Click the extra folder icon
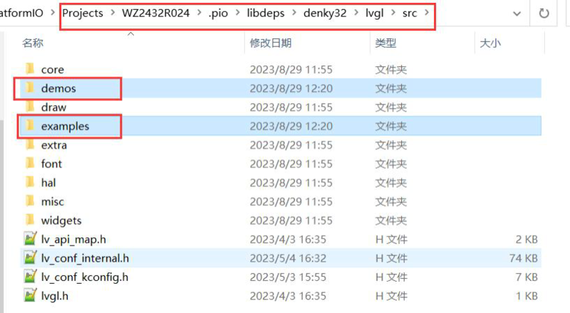The height and width of the screenshot is (313, 570). pyautogui.click(x=30, y=144)
